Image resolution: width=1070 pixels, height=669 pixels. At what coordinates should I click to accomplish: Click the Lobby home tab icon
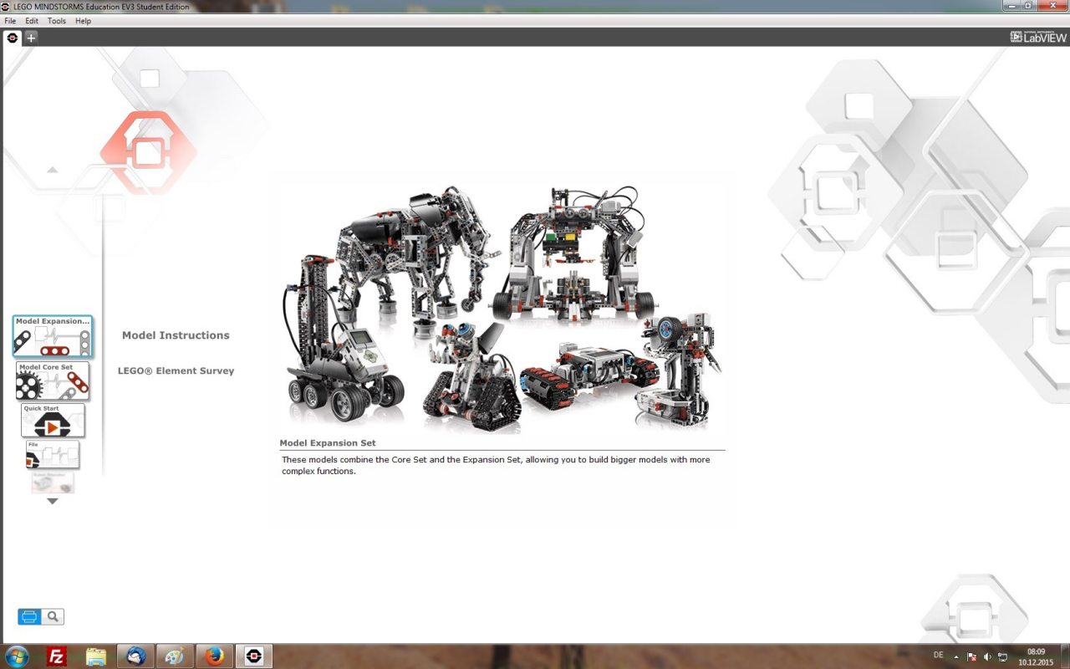click(13, 38)
